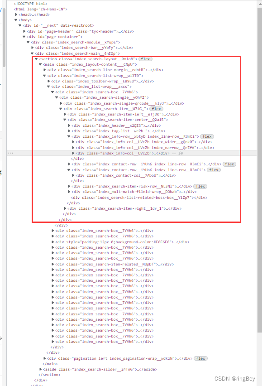Select index_search-list-related-boss-box node

coord(139,198)
